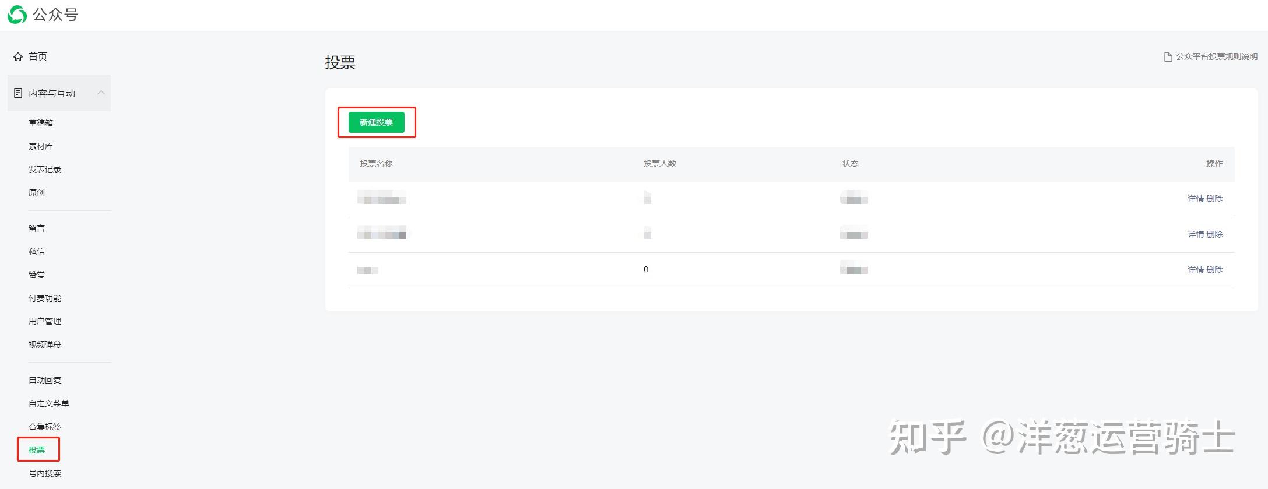Screen dimensions: 1268x489
Task: Open 用户管理 page
Action: [x=45, y=321]
